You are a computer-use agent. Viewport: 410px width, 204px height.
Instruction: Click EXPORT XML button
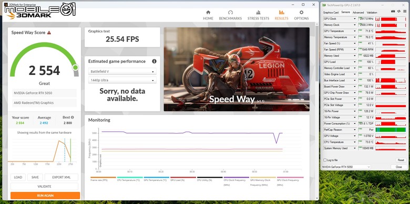(61, 177)
